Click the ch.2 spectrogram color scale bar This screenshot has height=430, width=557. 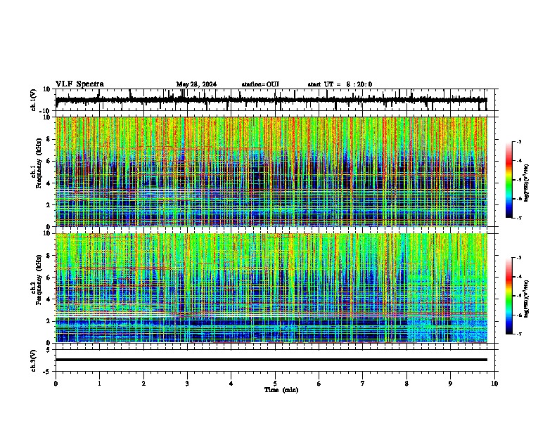[x=508, y=296]
